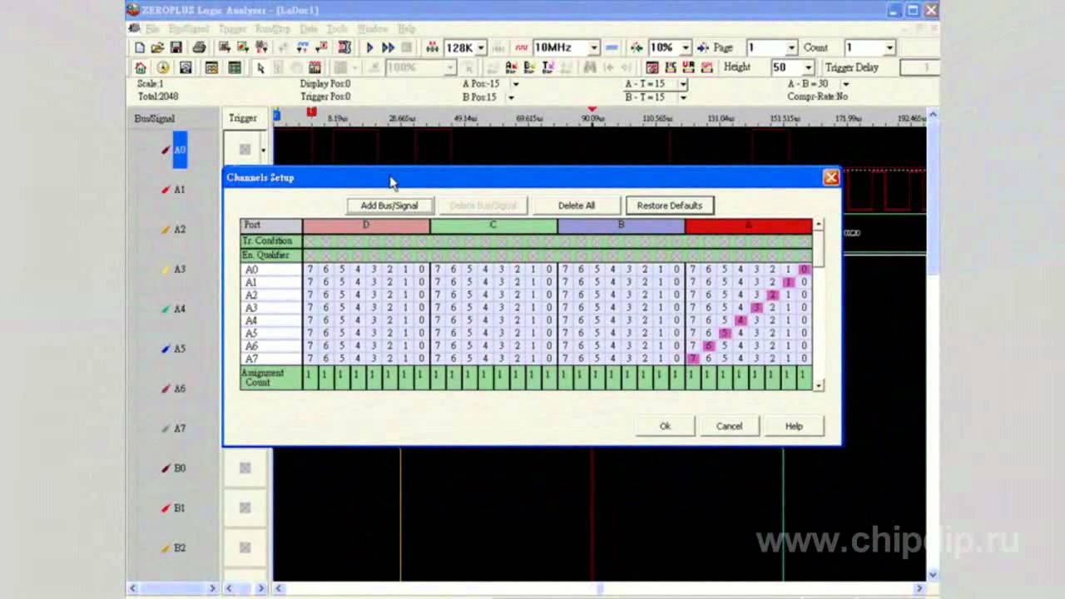Screen dimensions: 1065x599
Task: Expand the A - B = 30 dropdown
Action: [845, 84]
